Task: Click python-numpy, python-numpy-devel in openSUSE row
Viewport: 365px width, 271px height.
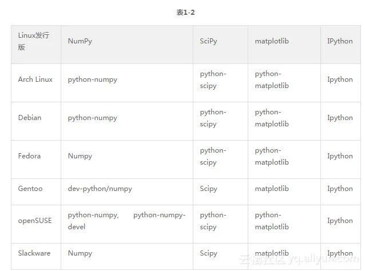Action: 126,221
